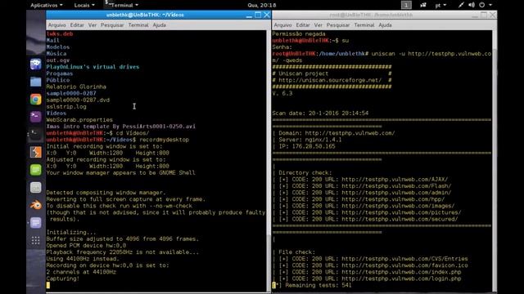The height and width of the screenshot is (294, 524).
Task: Open the lavender notes icon in the dock
Action: point(35,223)
